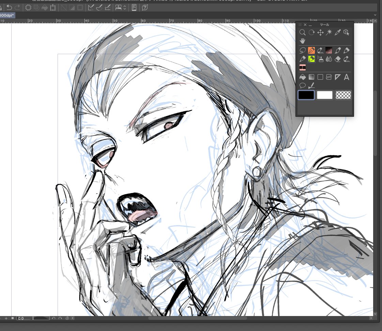Click Clear Outside Selection toolbar icon
Screen dimensions: 382x331
pos(36,7)
